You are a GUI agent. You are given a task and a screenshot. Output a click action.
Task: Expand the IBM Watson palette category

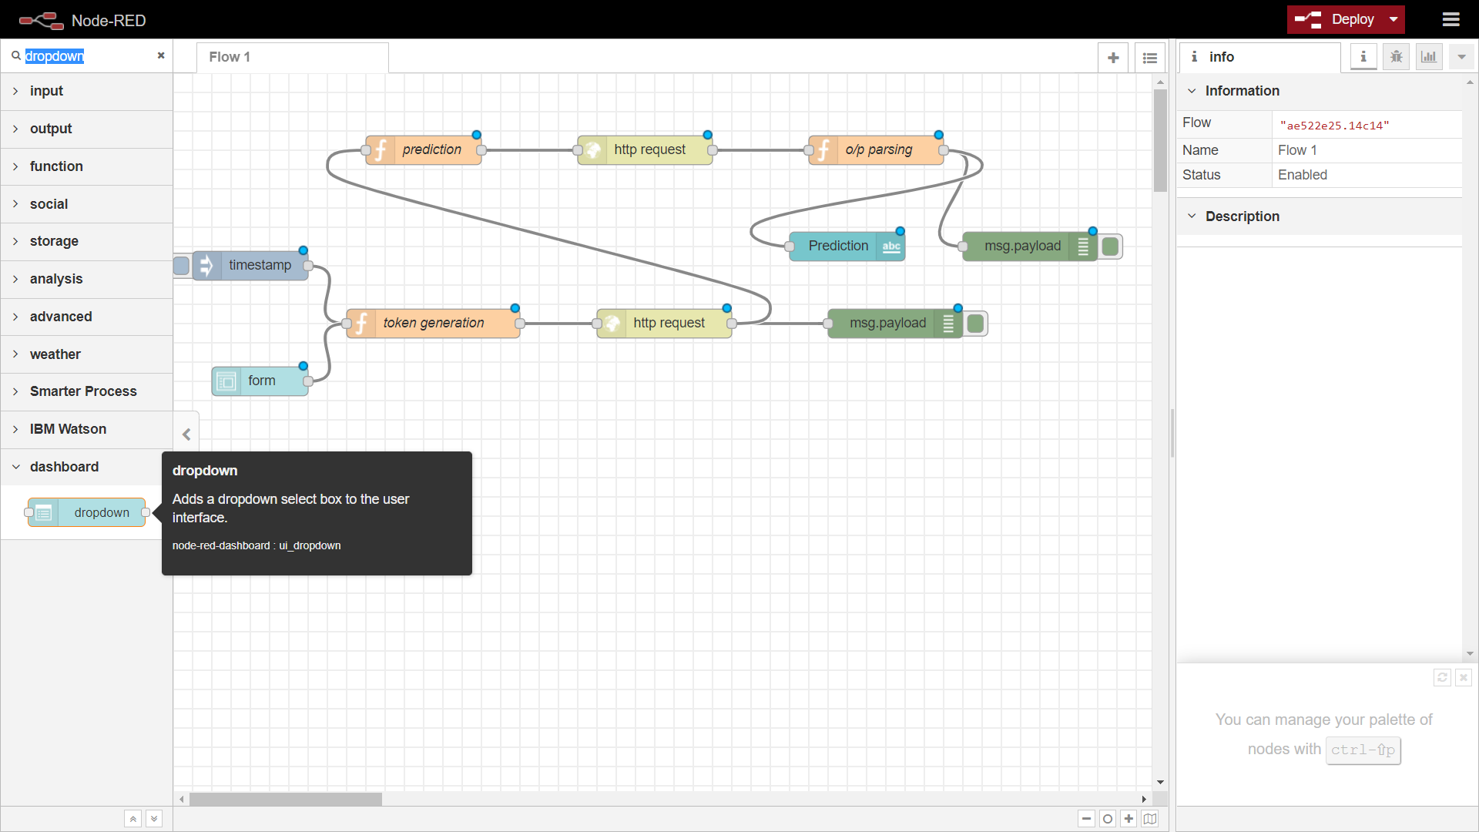coord(86,429)
